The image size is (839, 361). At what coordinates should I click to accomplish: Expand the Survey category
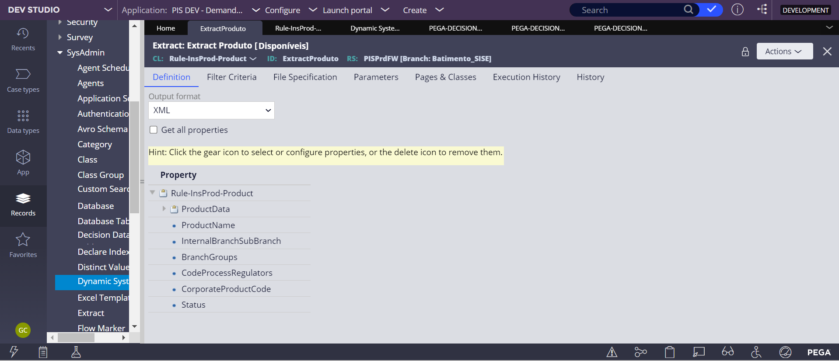tap(60, 37)
